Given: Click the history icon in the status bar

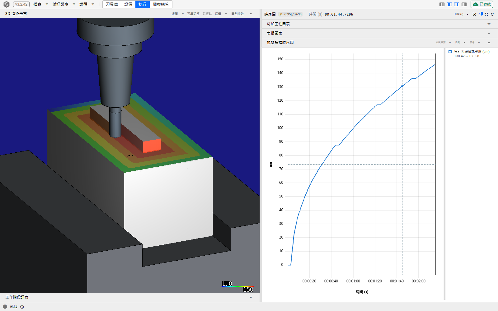Looking at the screenshot, I should [22, 307].
